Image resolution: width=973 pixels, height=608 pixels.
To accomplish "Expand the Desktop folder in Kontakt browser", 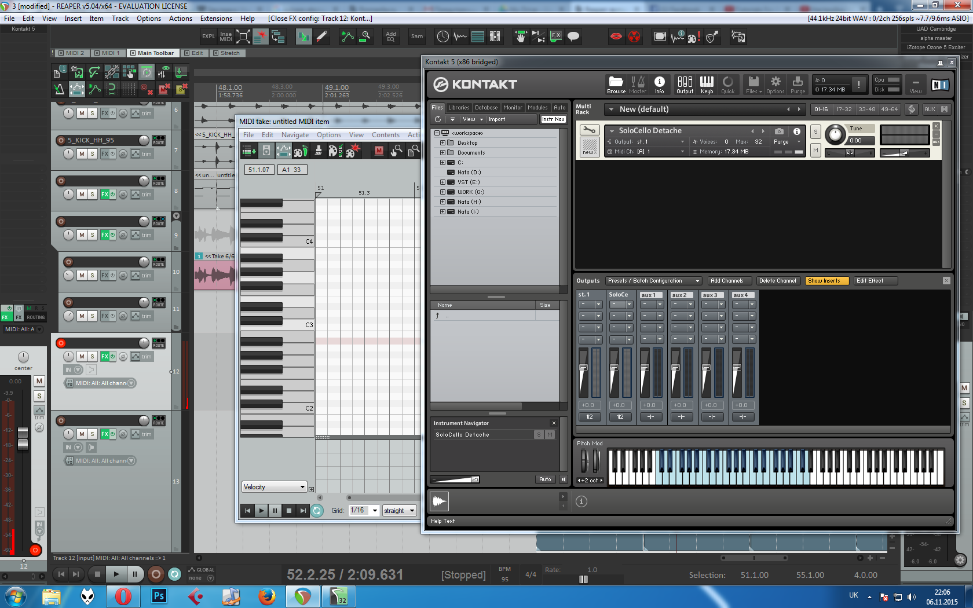I will click(442, 143).
